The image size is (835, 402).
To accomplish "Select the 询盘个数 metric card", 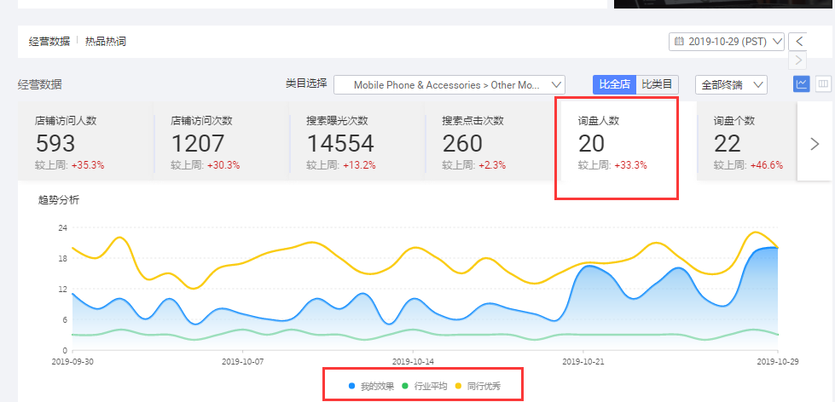I will coord(746,141).
